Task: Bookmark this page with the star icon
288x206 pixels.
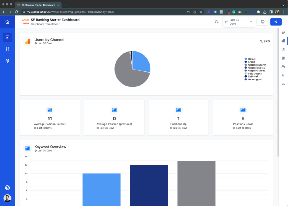Action: coord(201,12)
